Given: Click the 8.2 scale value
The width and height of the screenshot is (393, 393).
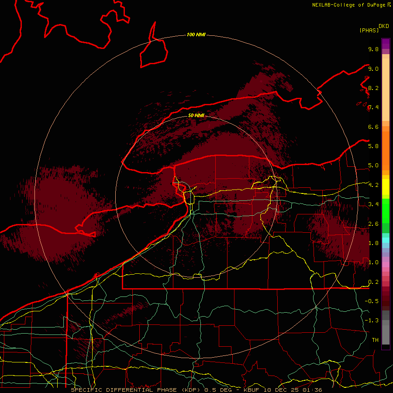Looking at the screenshot, I should pos(373,88).
